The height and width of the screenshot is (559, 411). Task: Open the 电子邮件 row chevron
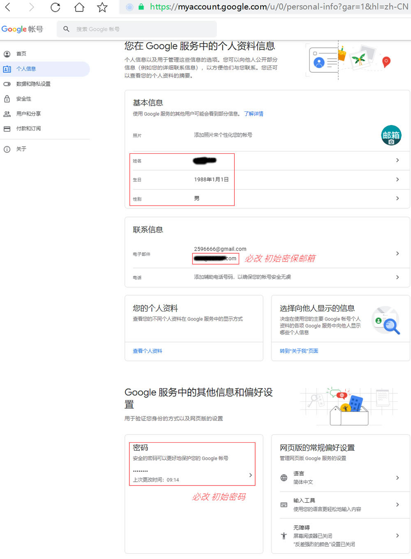coord(397,254)
